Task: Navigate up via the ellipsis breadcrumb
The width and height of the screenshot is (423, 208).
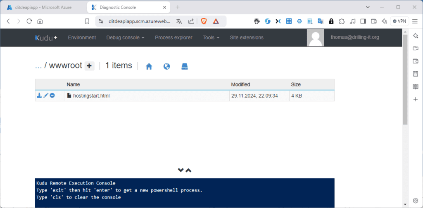Action: tap(38, 65)
